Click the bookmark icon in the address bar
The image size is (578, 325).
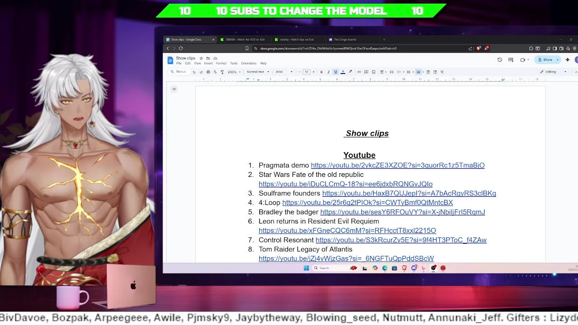247,48
